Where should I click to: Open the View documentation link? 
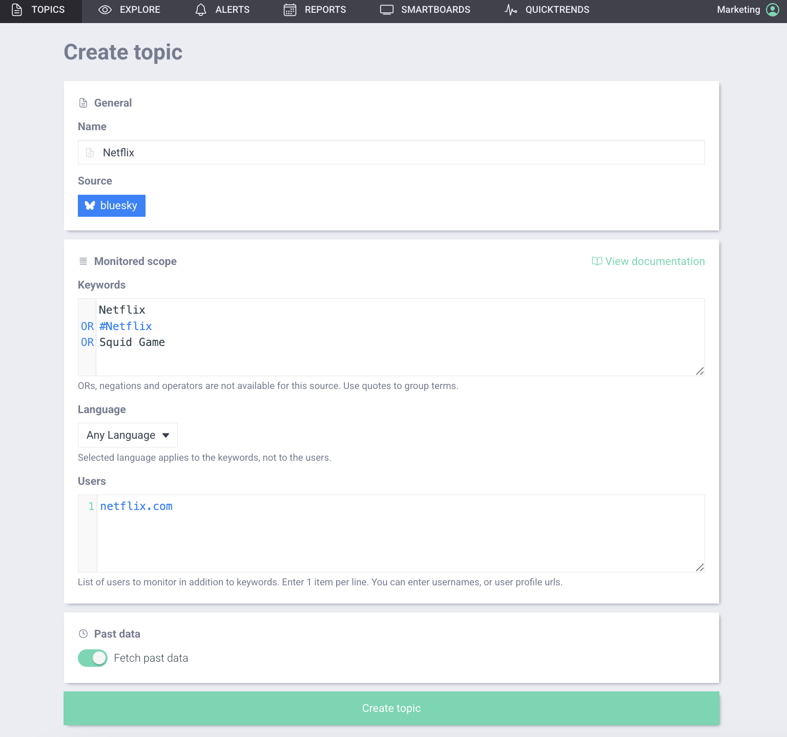click(648, 261)
